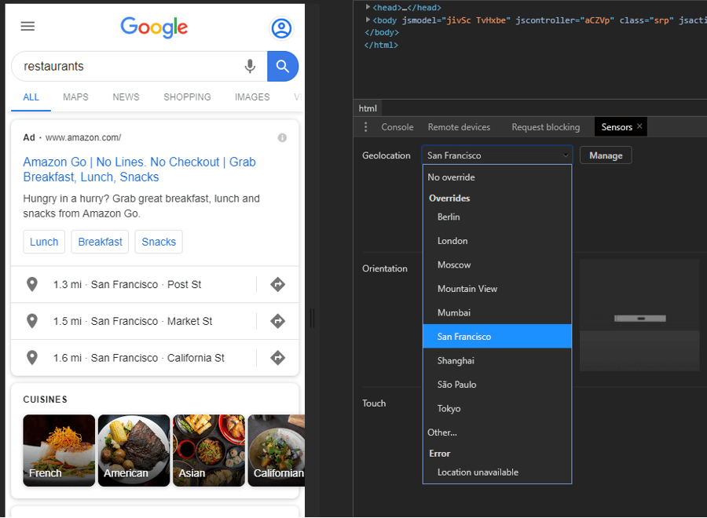This screenshot has width=707, height=518.
Task: Choose Other... in the geolocation list
Action: [497, 432]
